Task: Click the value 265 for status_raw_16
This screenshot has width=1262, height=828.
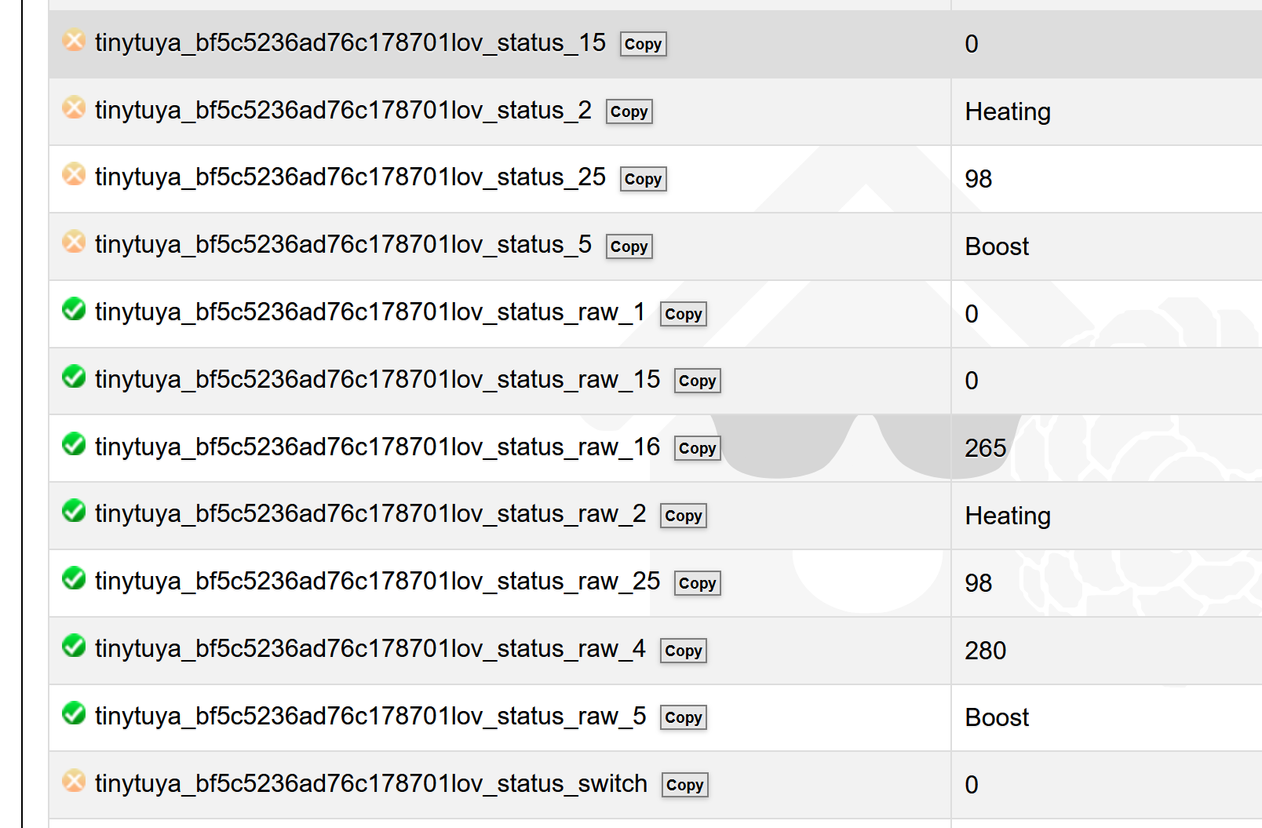Action: point(985,448)
